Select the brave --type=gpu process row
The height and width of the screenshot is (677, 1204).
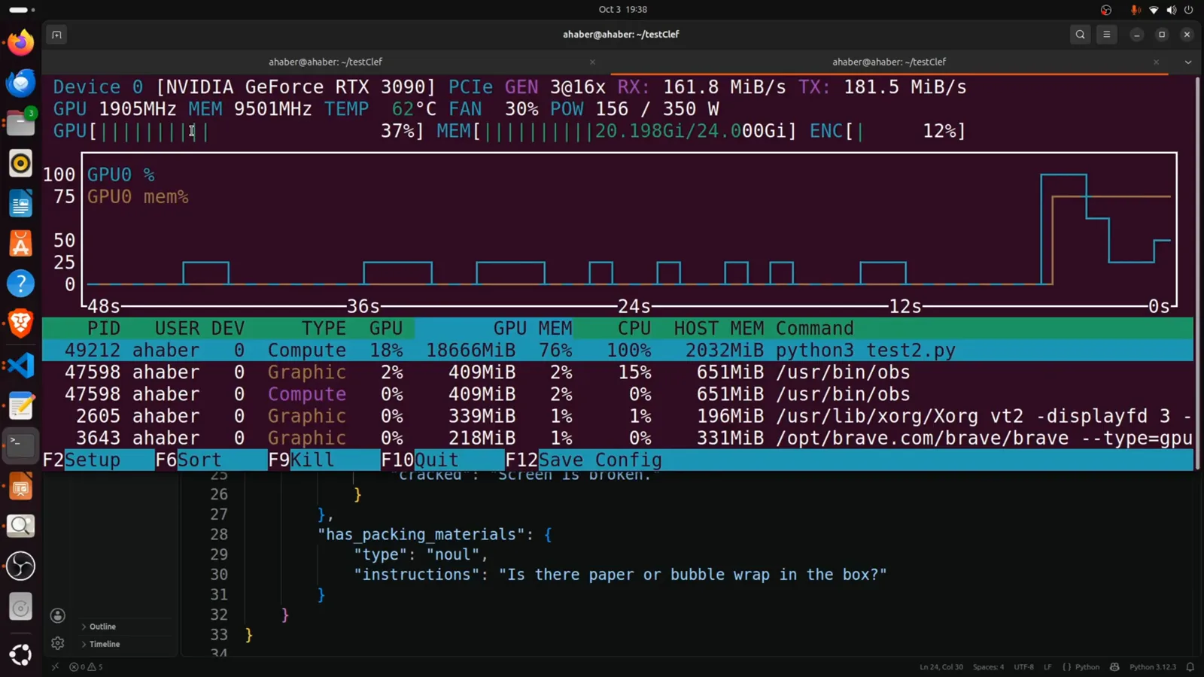pos(617,438)
